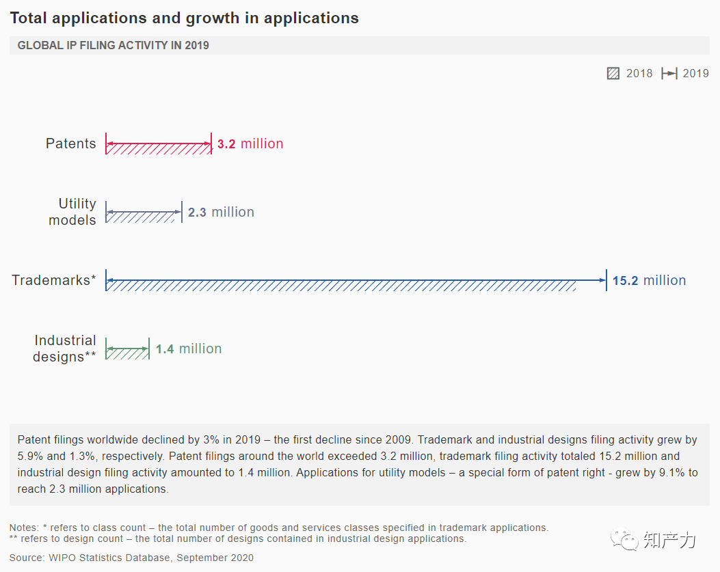Click the 2018 hatched legend icon
720x572 pixels.
point(613,73)
